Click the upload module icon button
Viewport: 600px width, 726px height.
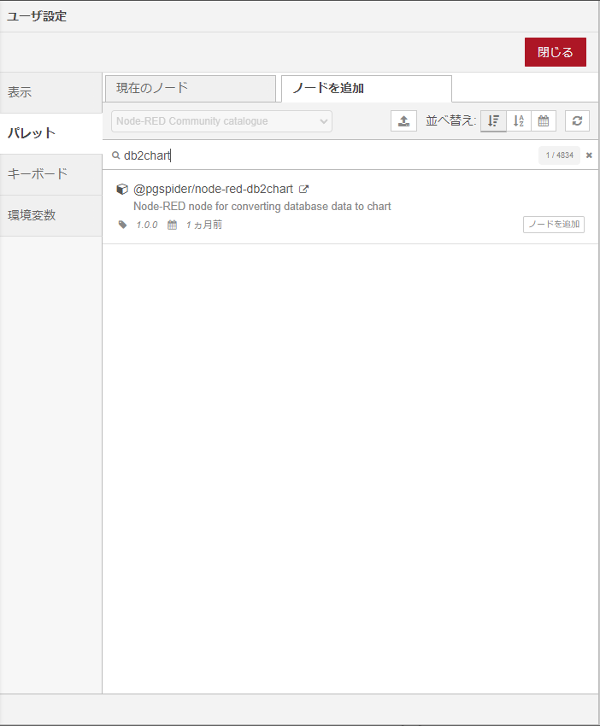(x=403, y=121)
